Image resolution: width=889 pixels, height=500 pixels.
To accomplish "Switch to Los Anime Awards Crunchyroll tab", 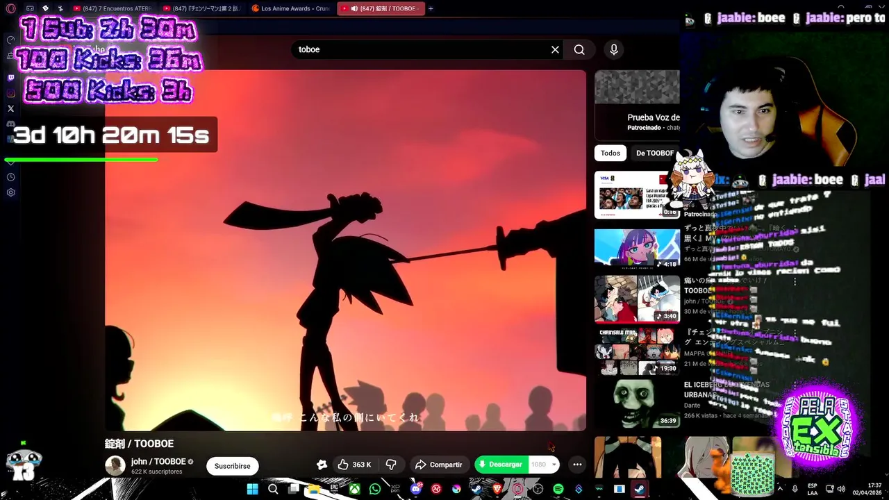I will click(x=292, y=8).
